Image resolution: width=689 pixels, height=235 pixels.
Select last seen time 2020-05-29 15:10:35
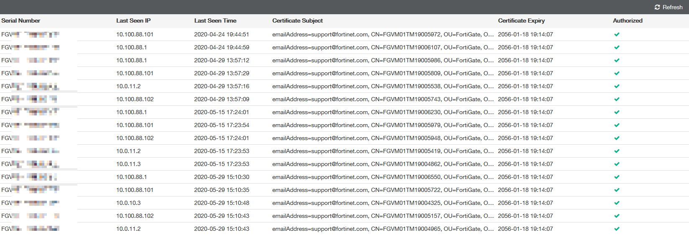(222, 190)
